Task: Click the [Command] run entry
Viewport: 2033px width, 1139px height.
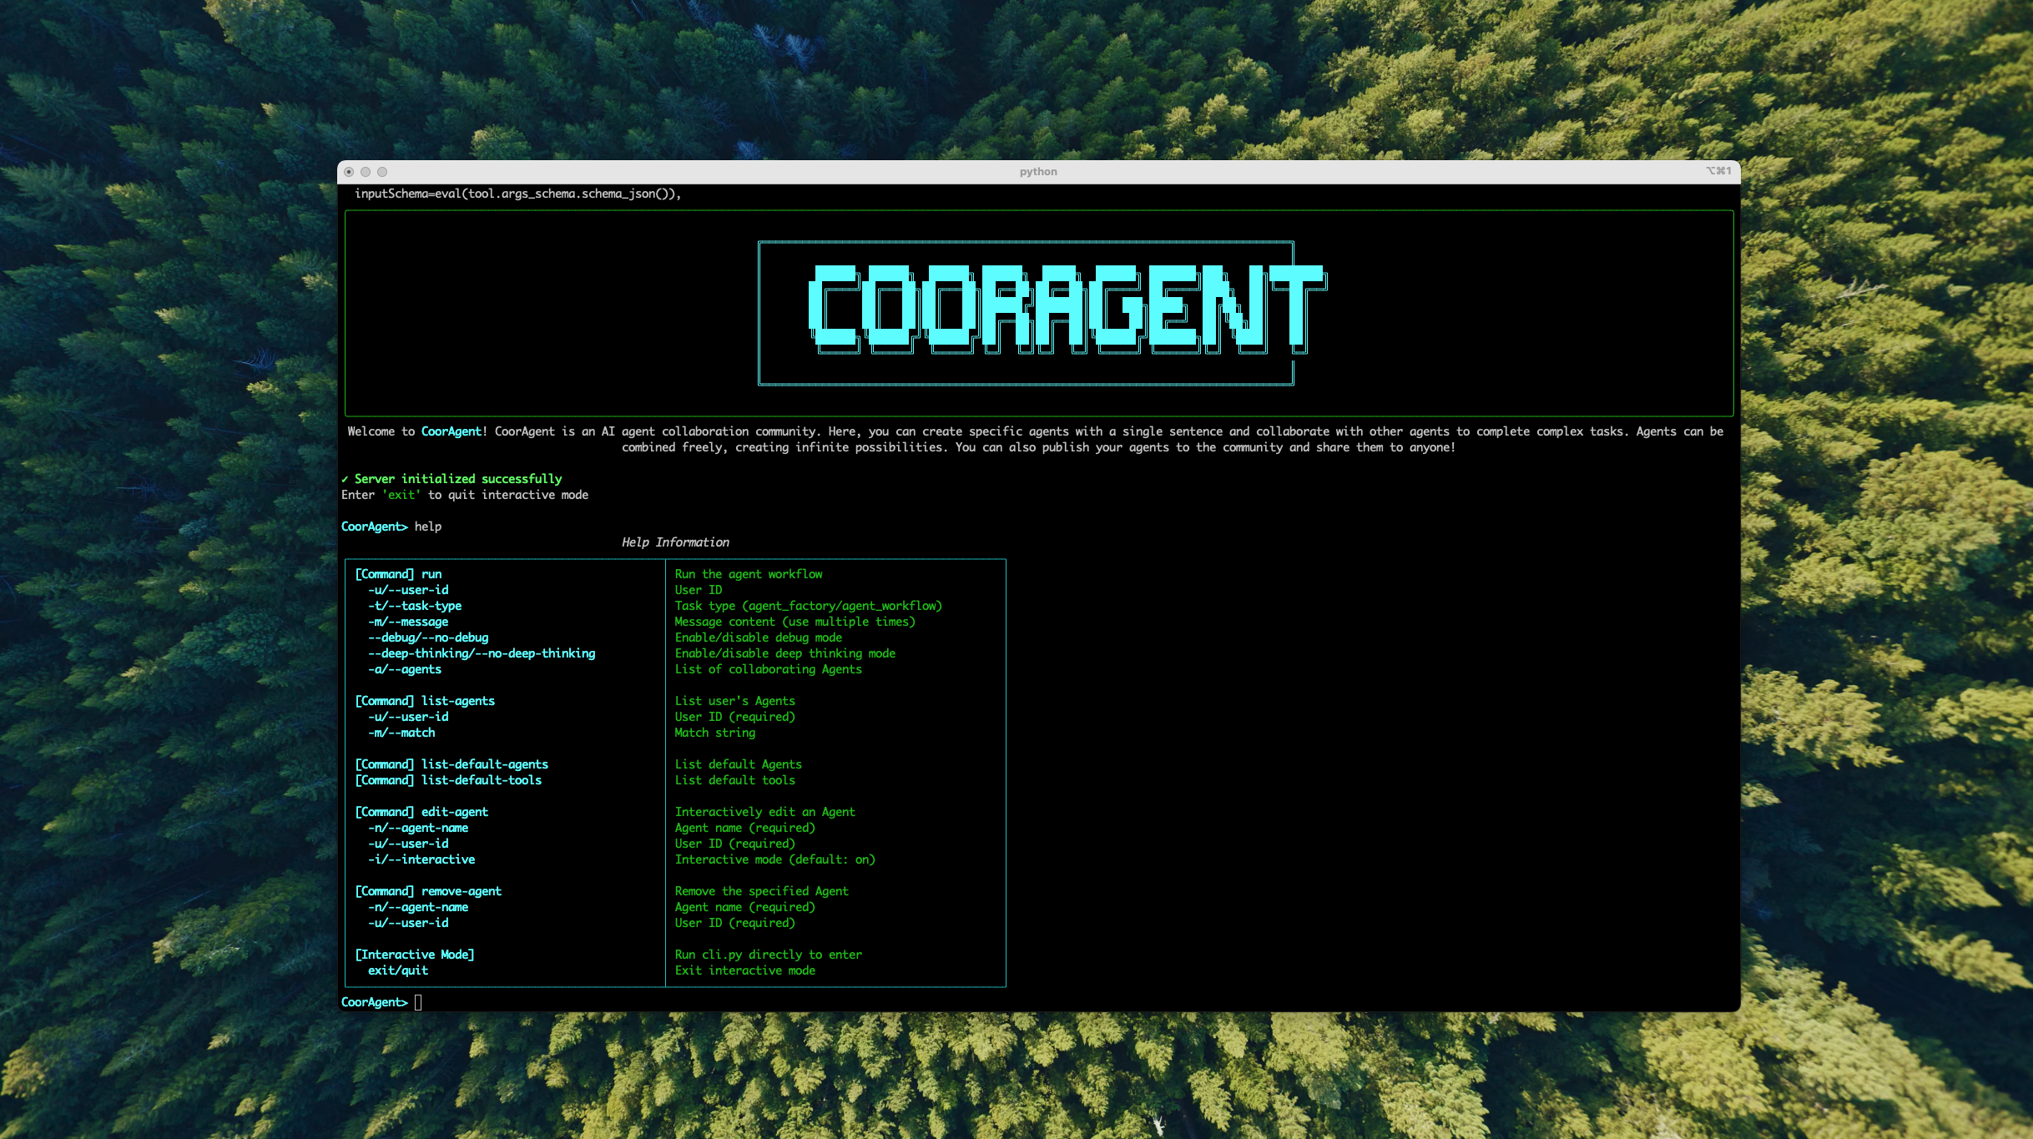Action: point(398,574)
